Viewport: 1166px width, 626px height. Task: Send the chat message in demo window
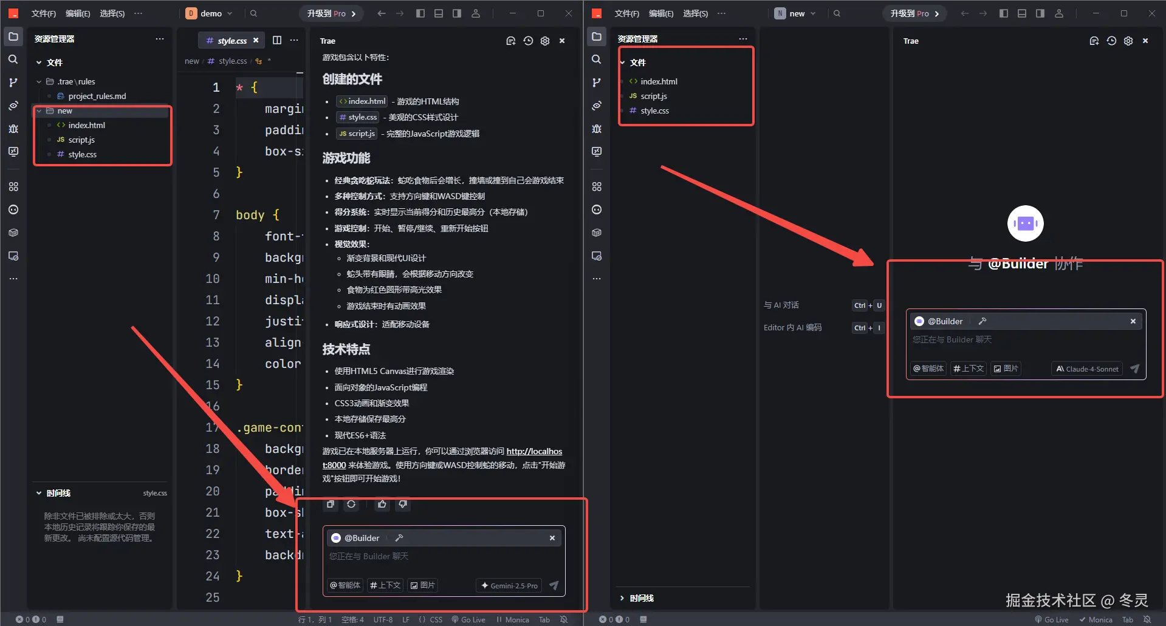click(554, 585)
